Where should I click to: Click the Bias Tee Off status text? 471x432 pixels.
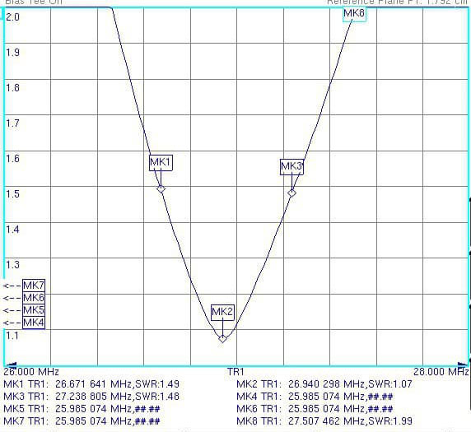(34, 2)
